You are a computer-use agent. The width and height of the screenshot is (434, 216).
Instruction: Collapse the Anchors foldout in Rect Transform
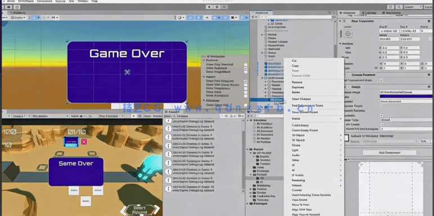coord(341,44)
